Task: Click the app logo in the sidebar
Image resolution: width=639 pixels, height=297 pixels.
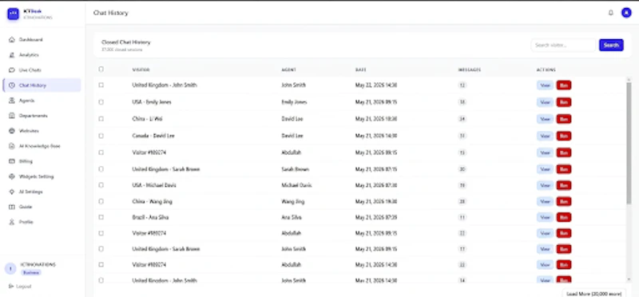Action: 13,14
